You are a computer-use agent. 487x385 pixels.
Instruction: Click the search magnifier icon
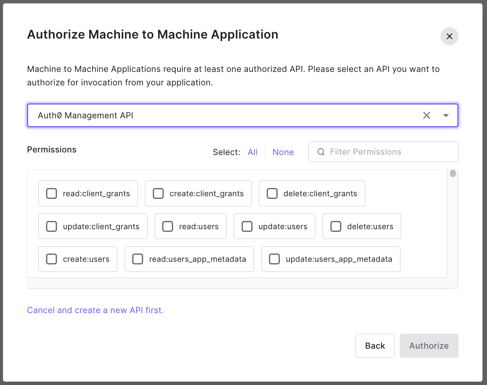[x=321, y=152]
